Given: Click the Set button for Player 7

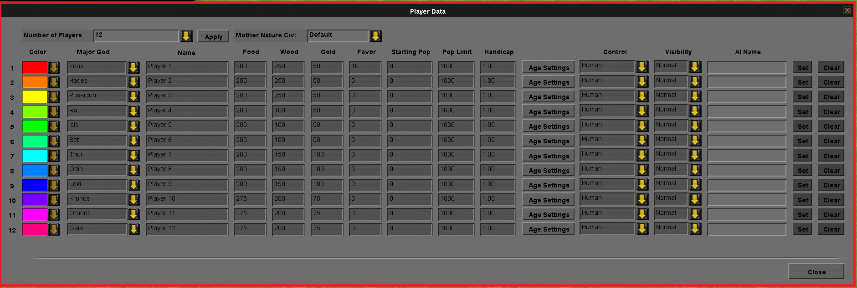Looking at the screenshot, I should click(x=803, y=156).
